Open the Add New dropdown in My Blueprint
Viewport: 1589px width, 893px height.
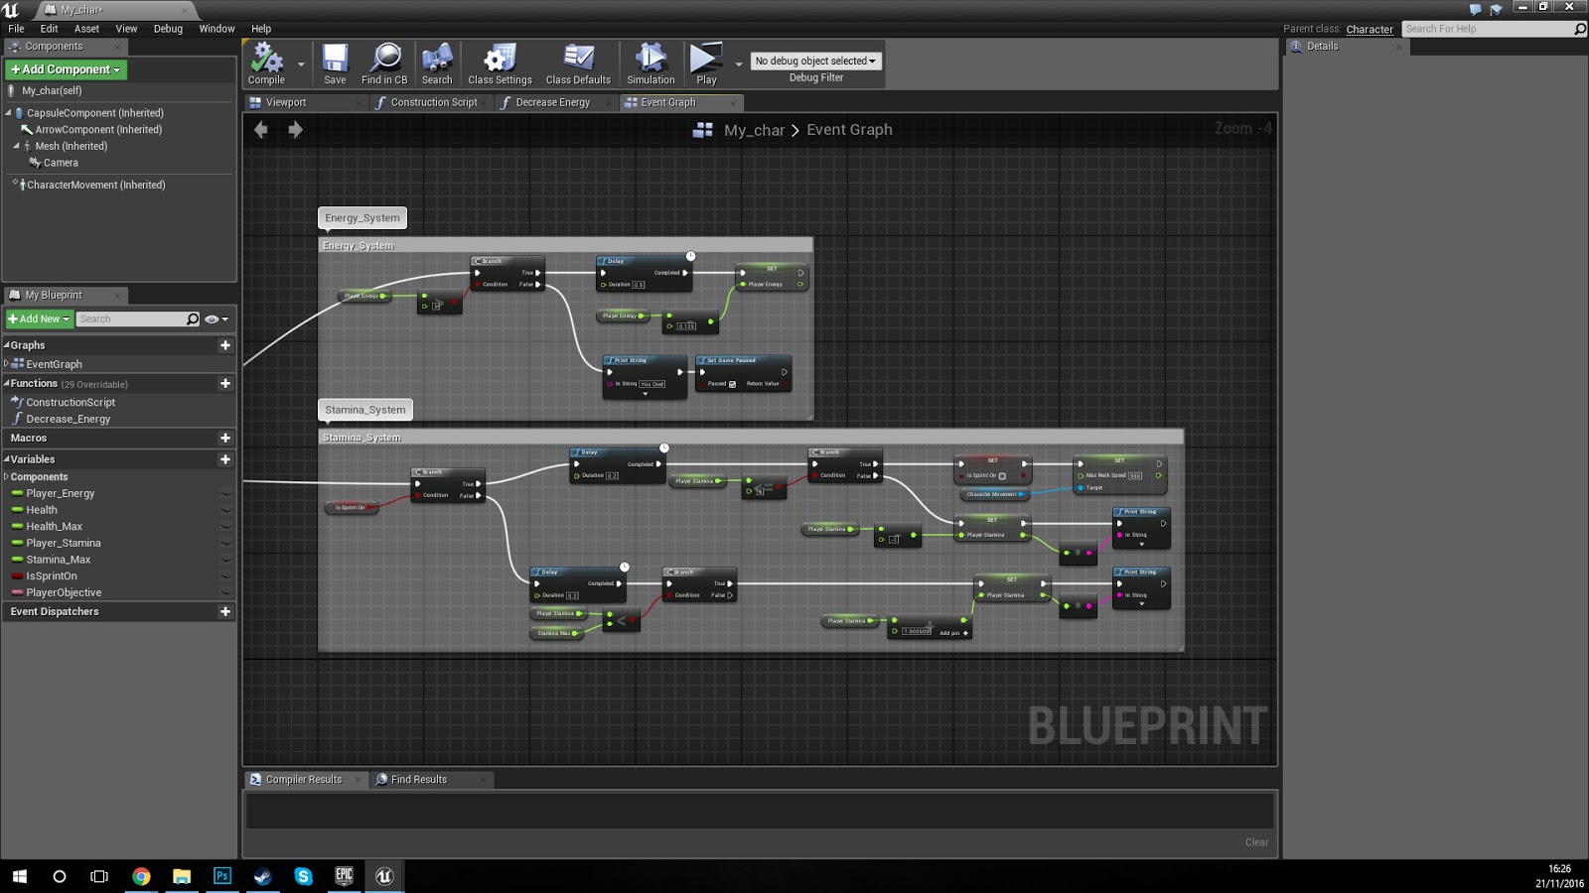click(40, 319)
